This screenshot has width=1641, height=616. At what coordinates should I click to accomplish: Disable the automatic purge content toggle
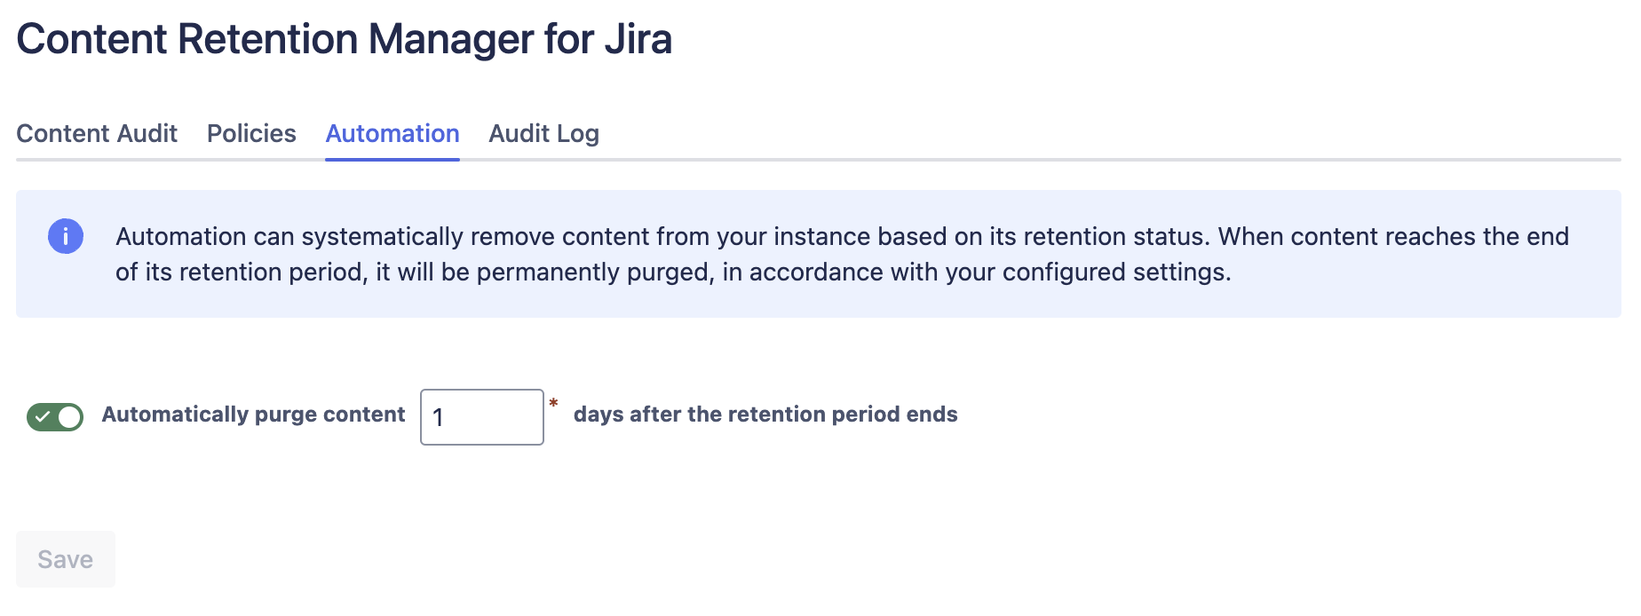(55, 416)
